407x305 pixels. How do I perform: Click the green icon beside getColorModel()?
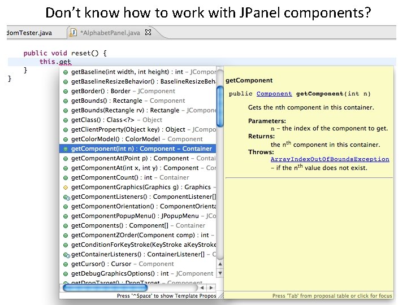[66, 140]
